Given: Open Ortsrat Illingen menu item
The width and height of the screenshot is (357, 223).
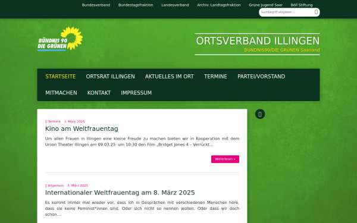Looking at the screenshot, I should pyautogui.click(x=111, y=77).
